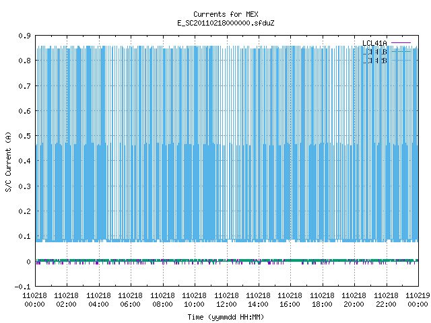Click the y-axis tick label '0.3'
The width and height of the screenshot is (431, 323).
(24, 186)
